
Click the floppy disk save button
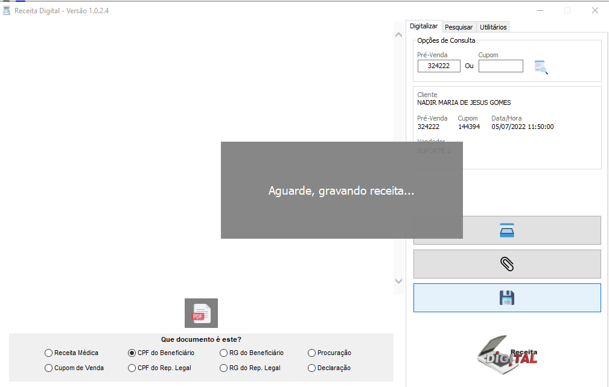pyautogui.click(x=506, y=298)
